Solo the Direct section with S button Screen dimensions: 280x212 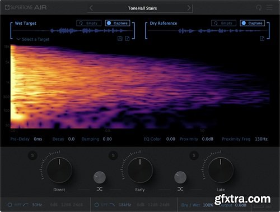point(32,155)
